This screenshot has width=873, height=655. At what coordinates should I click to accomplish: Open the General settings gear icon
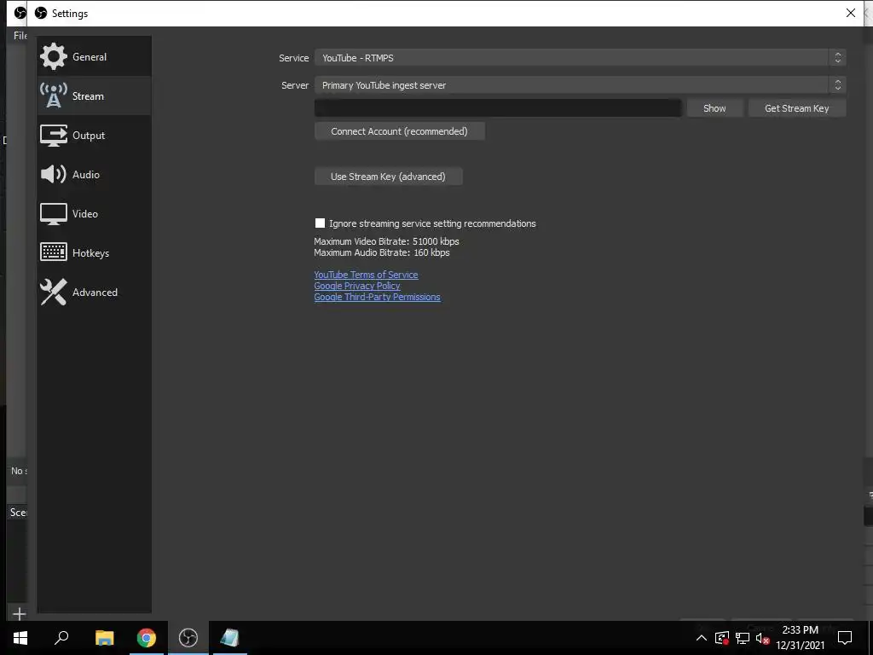54,57
